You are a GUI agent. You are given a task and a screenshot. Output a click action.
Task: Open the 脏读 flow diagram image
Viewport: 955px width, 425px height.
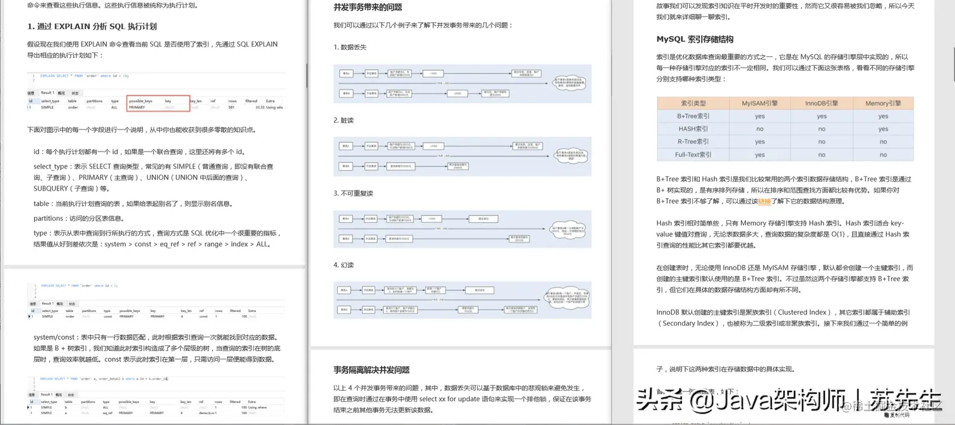(462, 156)
